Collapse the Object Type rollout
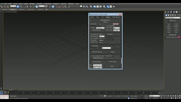This screenshot has height=102, width=181. coord(173,21)
